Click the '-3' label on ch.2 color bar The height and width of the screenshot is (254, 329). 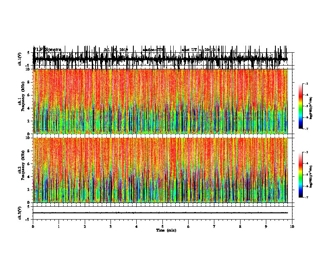(307, 152)
